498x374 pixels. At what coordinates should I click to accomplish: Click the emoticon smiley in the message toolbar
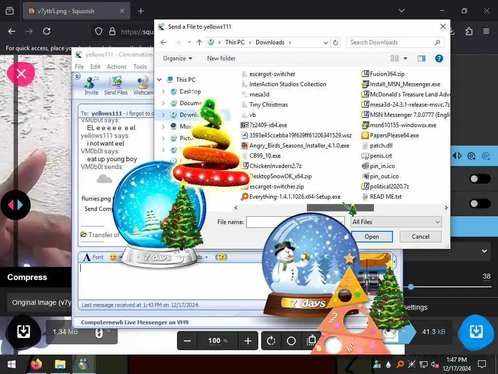[113, 257]
